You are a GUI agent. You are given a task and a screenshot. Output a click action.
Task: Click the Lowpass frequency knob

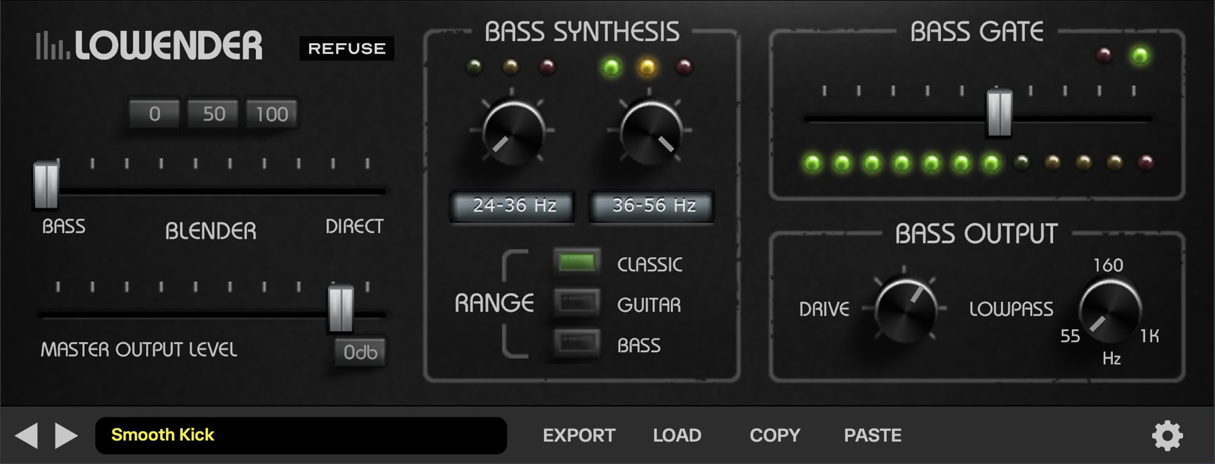[x=1109, y=310]
